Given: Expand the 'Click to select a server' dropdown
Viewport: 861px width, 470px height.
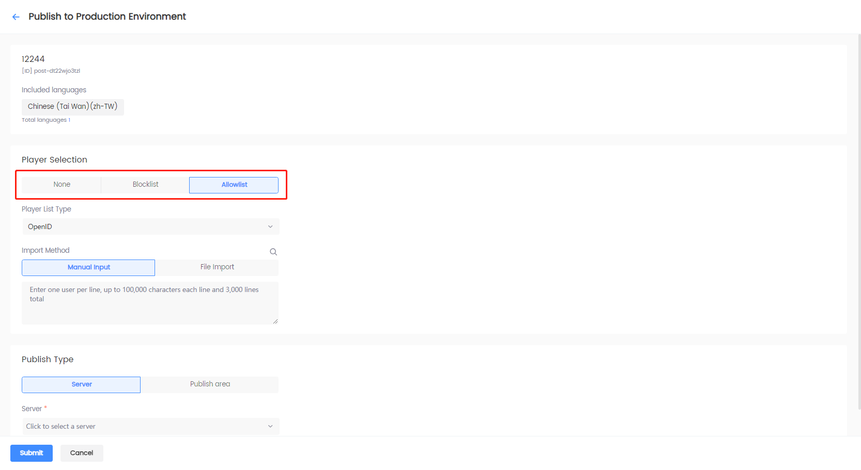Looking at the screenshot, I should [150, 427].
